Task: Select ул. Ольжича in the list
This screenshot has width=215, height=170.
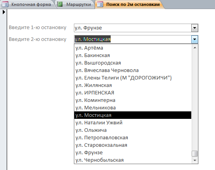Action: (132, 130)
